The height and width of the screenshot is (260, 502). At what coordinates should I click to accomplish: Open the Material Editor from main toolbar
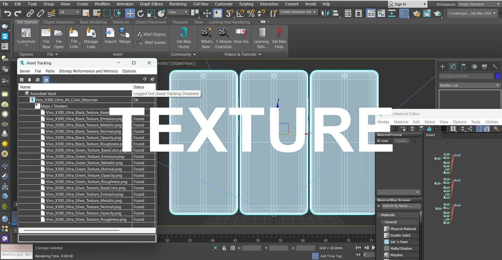click(x=404, y=13)
